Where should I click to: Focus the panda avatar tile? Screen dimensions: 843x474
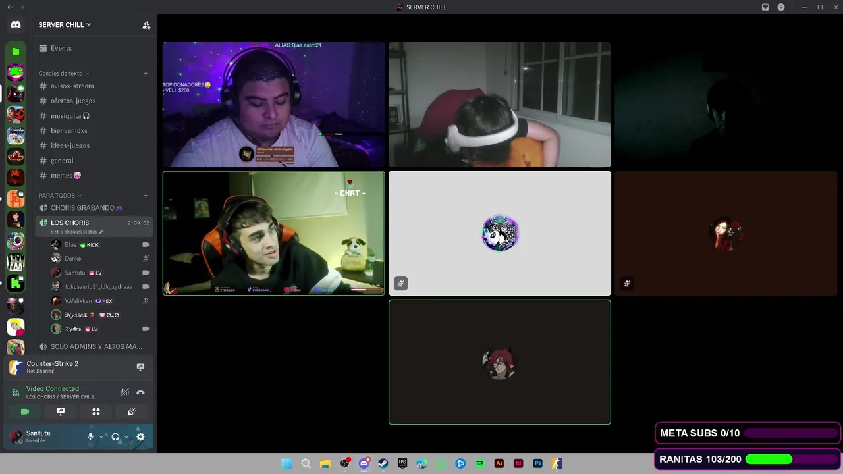tap(500, 233)
